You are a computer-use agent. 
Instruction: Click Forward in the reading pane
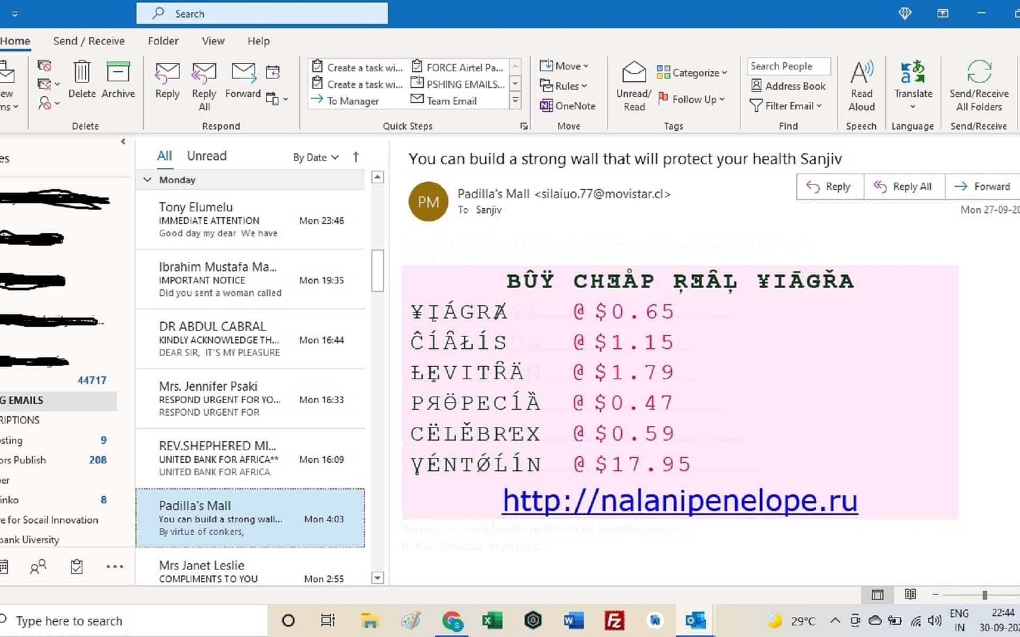(x=983, y=186)
